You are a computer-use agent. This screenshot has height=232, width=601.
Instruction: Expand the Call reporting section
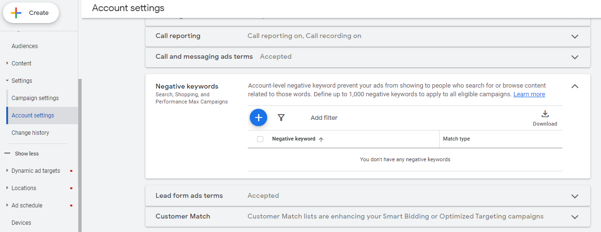click(574, 36)
